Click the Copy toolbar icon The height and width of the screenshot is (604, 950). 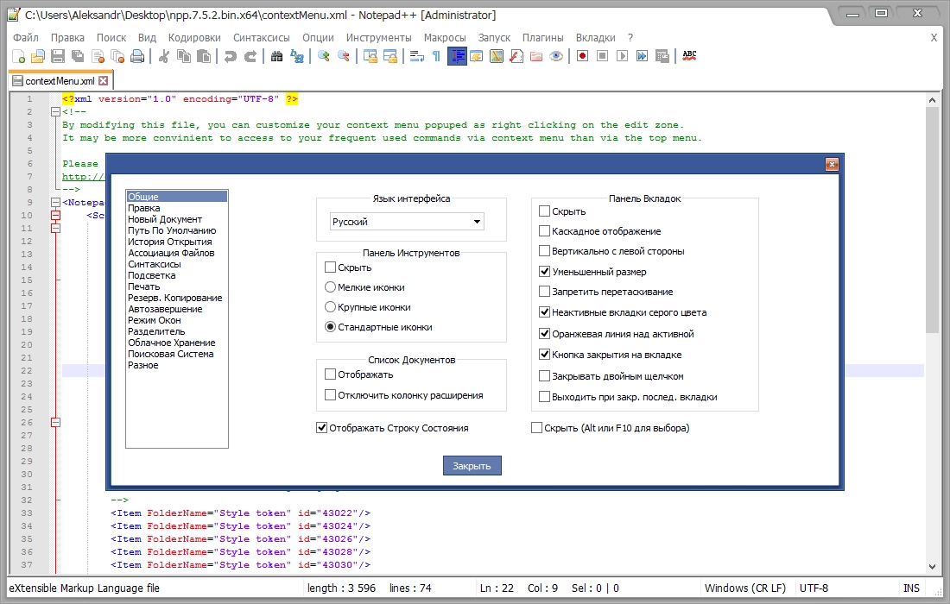coord(184,56)
